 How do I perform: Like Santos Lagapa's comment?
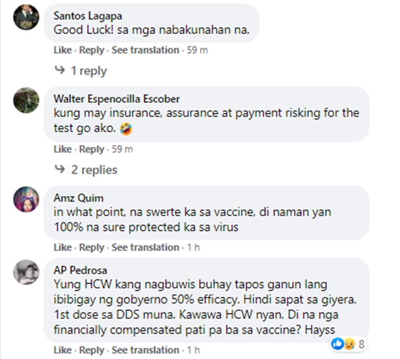[x=62, y=50]
